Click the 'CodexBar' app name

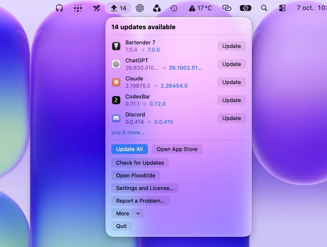click(138, 97)
